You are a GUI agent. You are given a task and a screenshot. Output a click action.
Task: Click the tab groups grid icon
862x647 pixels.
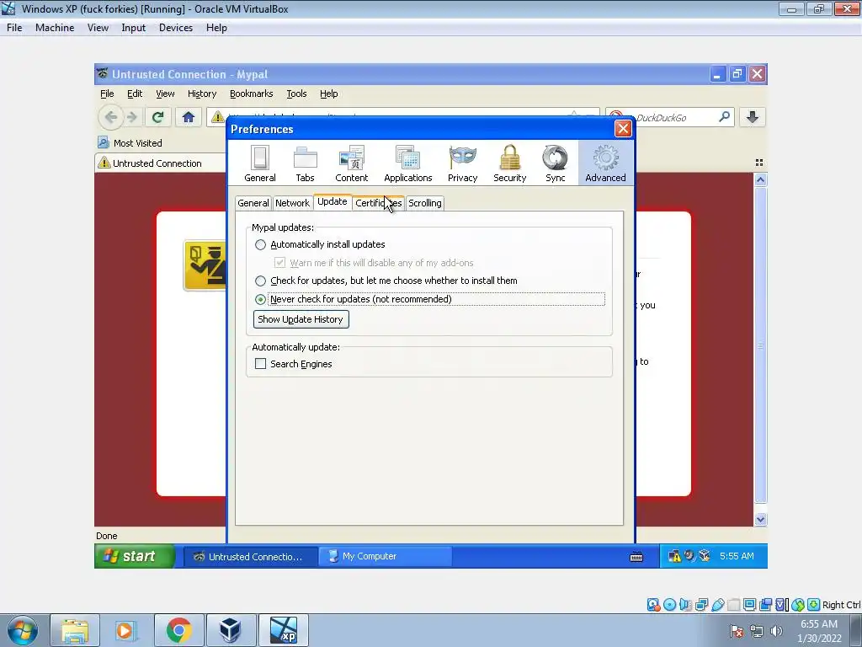[x=759, y=163]
